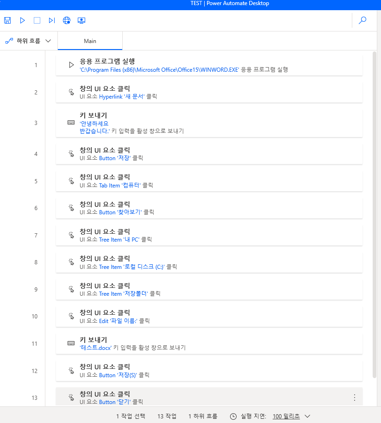Image resolution: width=381 pixels, height=423 pixels.
Task: Open the more options menu on action 13
Action: tap(355, 398)
